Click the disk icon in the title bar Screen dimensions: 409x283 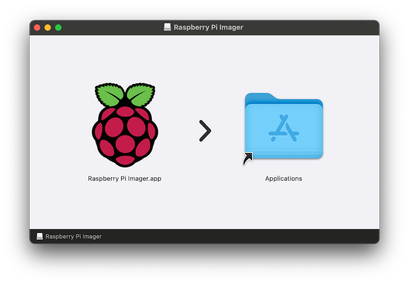pyautogui.click(x=167, y=27)
